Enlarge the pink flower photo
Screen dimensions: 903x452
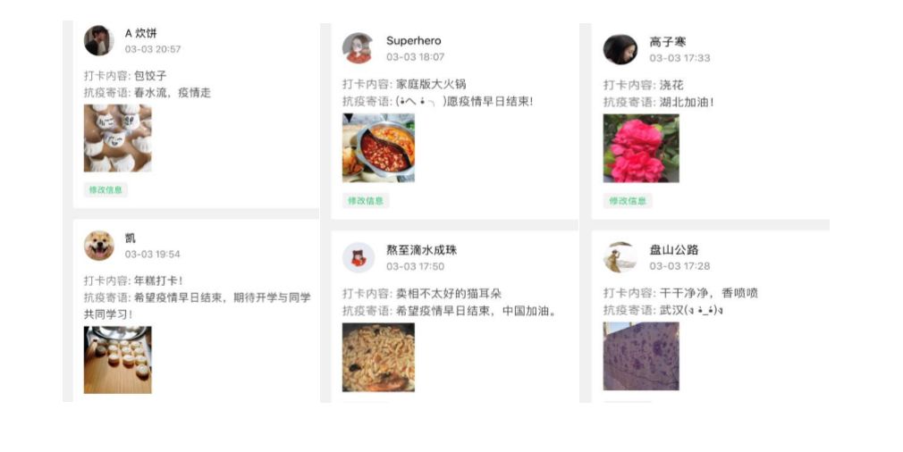click(641, 148)
